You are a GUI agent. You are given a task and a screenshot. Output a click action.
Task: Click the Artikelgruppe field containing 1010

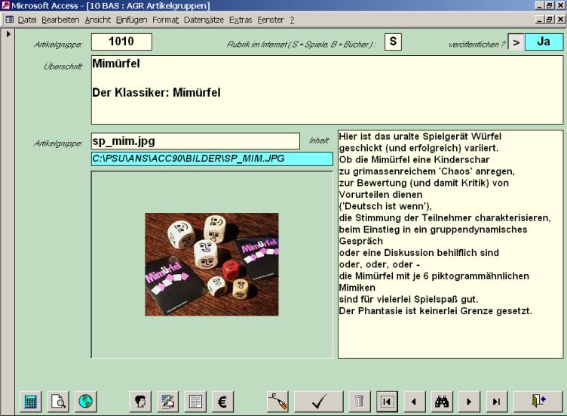[x=121, y=42]
